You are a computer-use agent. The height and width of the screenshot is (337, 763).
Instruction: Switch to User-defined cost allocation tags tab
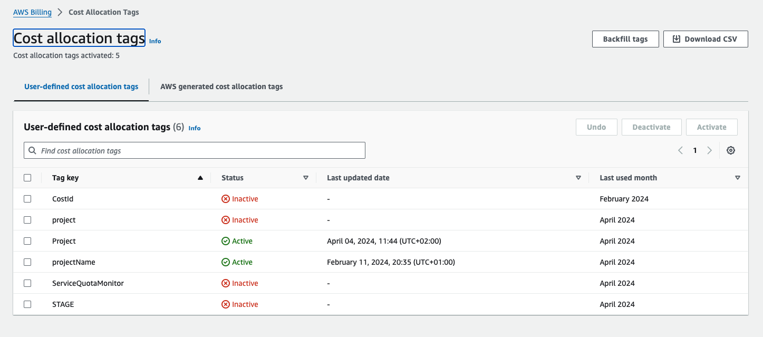point(81,86)
